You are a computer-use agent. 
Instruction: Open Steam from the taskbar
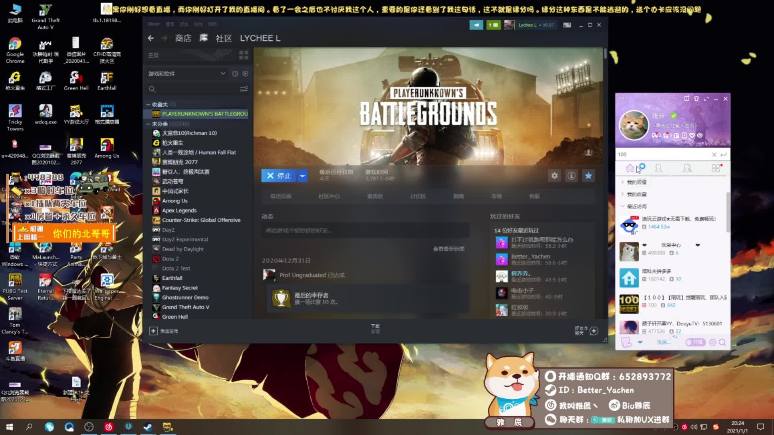148,427
